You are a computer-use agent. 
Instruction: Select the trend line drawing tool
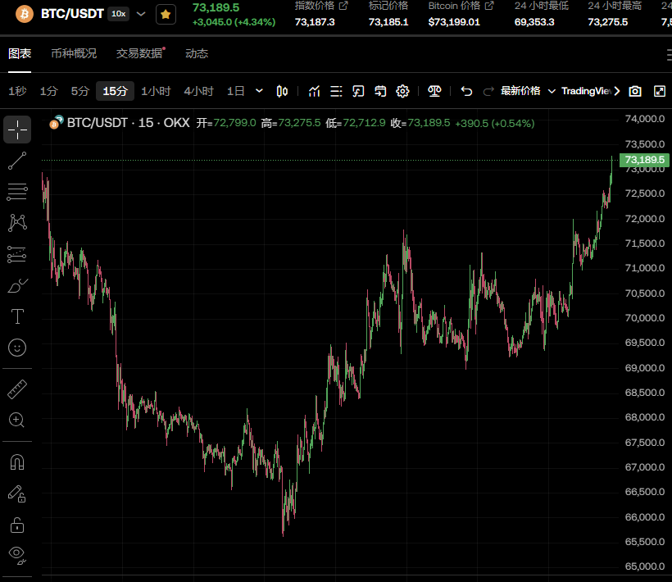pyautogui.click(x=17, y=161)
